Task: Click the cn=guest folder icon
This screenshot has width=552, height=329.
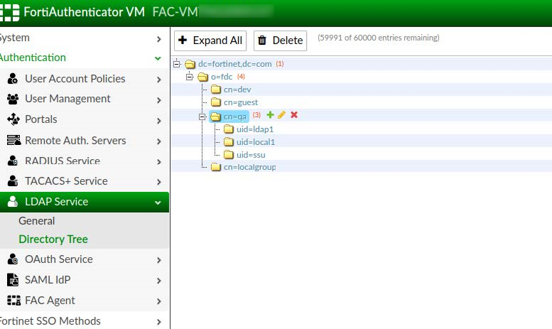Action: point(216,102)
